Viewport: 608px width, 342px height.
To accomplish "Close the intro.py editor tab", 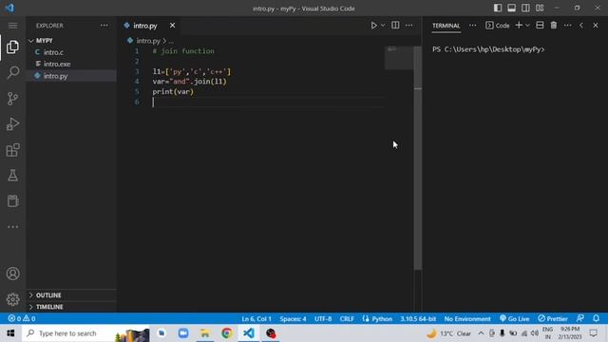I will [172, 26].
